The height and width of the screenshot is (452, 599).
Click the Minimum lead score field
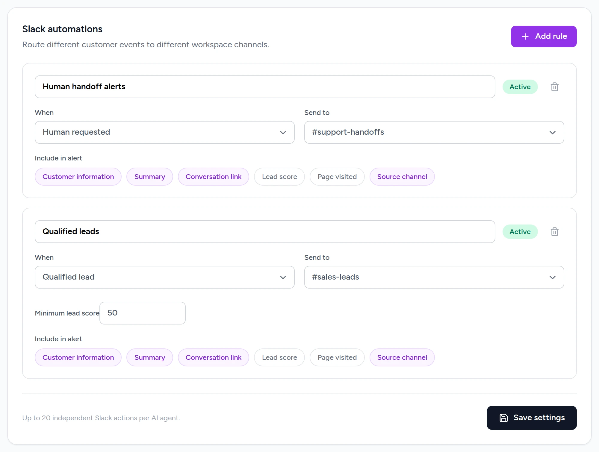tap(143, 313)
